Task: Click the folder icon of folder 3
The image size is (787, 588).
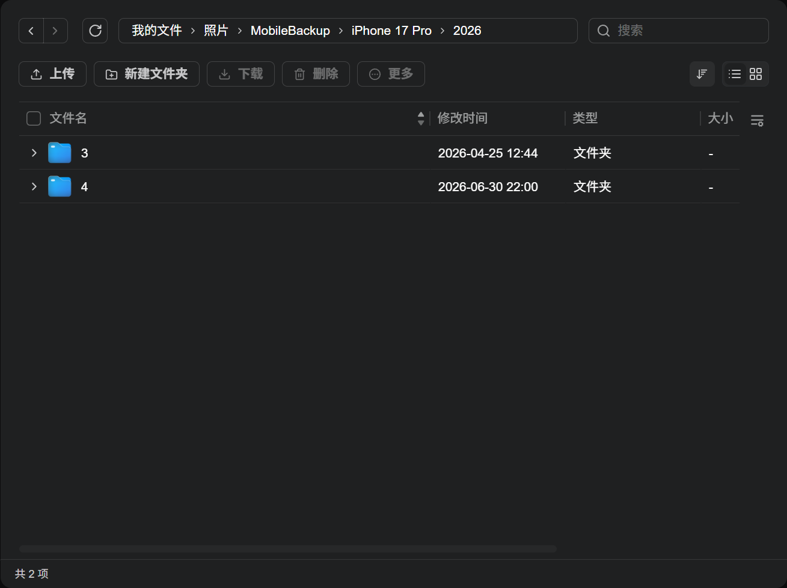Action: point(60,153)
